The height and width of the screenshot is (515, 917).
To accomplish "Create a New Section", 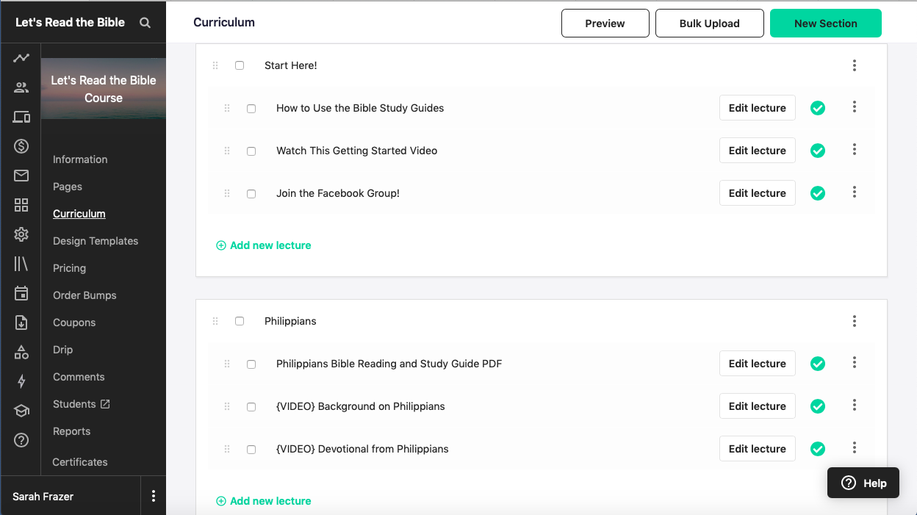I will pos(826,24).
